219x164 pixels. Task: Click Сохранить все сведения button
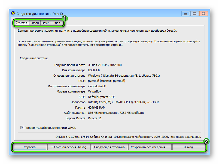click(150, 147)
